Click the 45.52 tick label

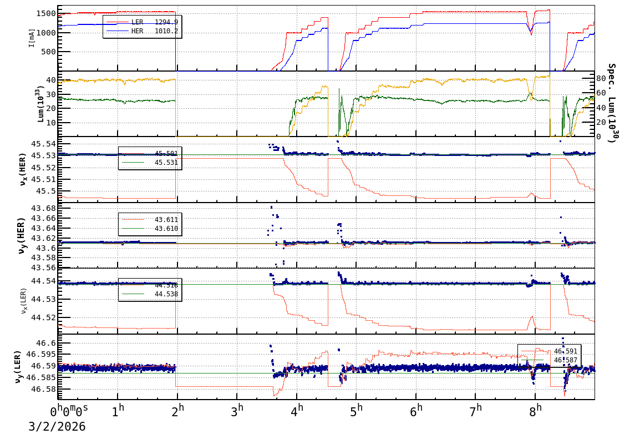[44, 168]
